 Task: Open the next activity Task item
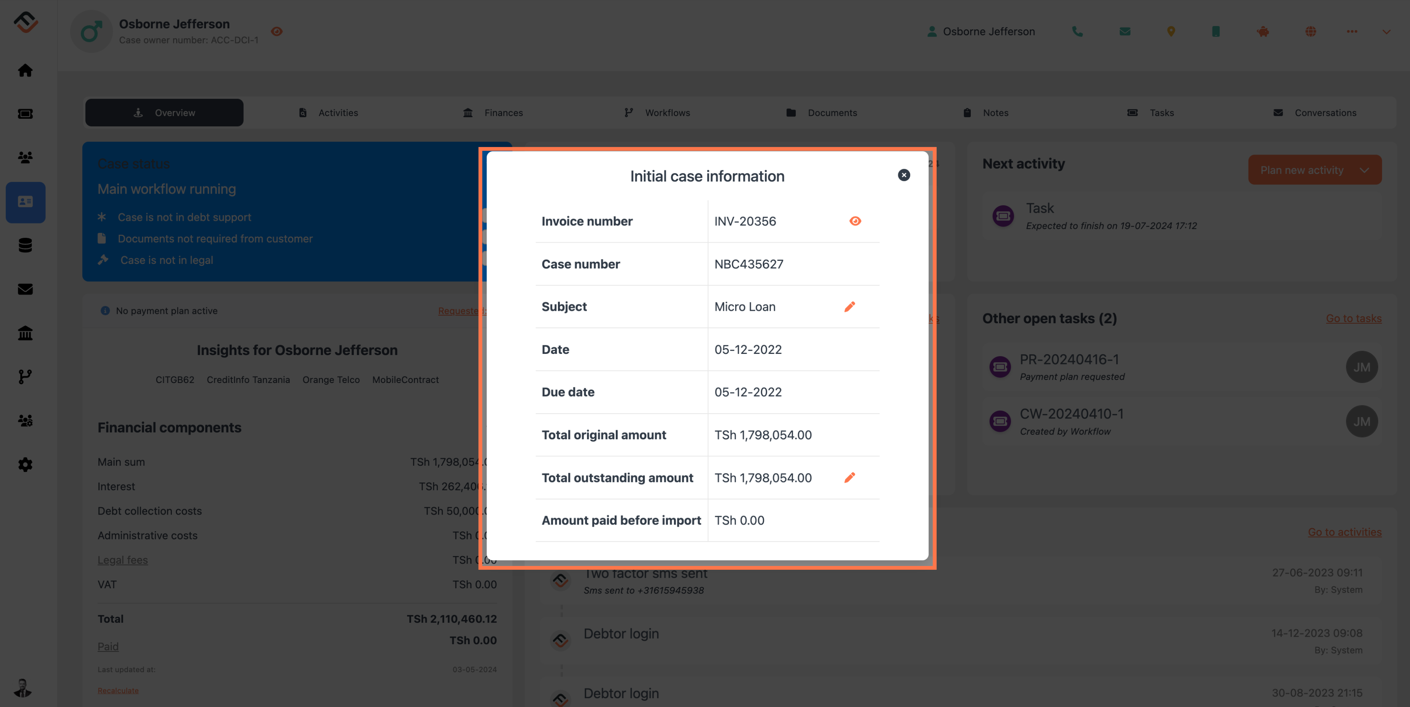[1182, 216]
